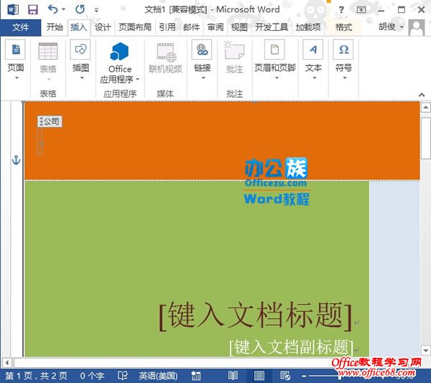Expand the 文本 dropdown arrow
This screenshot has width=431, height=383.
click(314, 78)
